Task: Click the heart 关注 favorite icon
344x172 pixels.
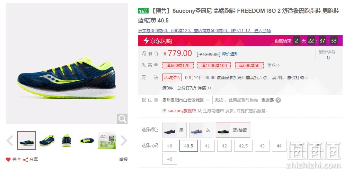Action: [x=8, y=160]
